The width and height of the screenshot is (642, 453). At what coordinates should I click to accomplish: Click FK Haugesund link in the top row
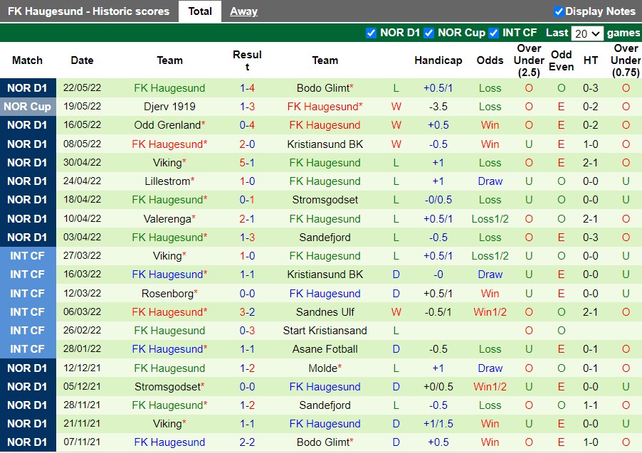tap(169, 87)
